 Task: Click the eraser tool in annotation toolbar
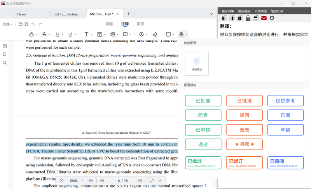tap(155, 34)
